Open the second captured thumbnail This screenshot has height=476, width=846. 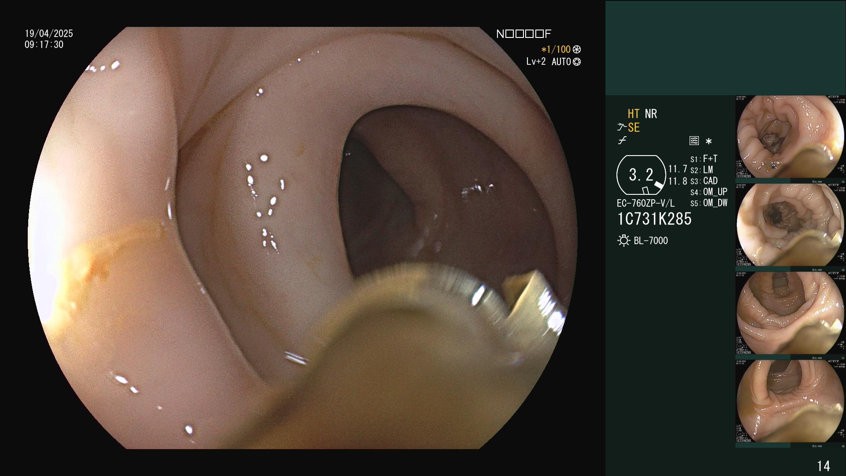coord(790,225)
